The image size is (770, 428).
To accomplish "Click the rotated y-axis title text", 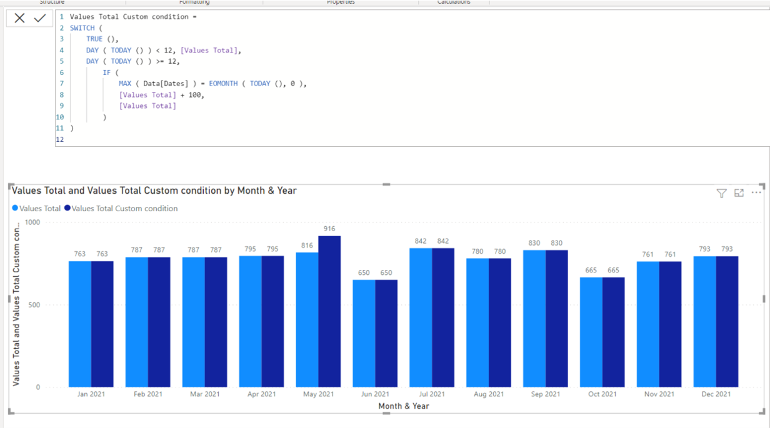I will [16, 304].
